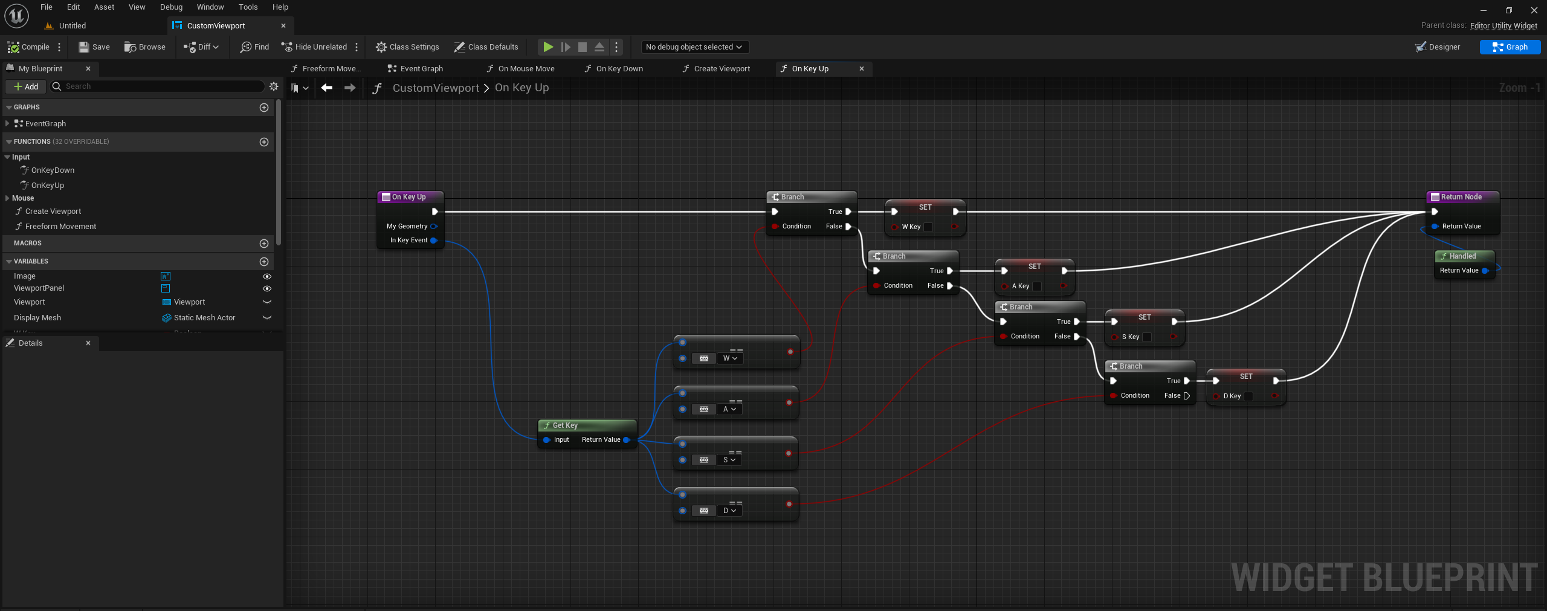Open the Find search tool
Image resolution: width=1547 pixels, height=611 pixels.
pos(254,47)
